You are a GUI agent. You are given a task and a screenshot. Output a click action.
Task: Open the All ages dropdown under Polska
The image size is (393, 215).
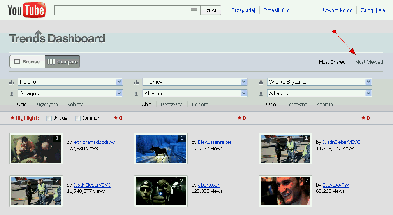click(70, 93)
